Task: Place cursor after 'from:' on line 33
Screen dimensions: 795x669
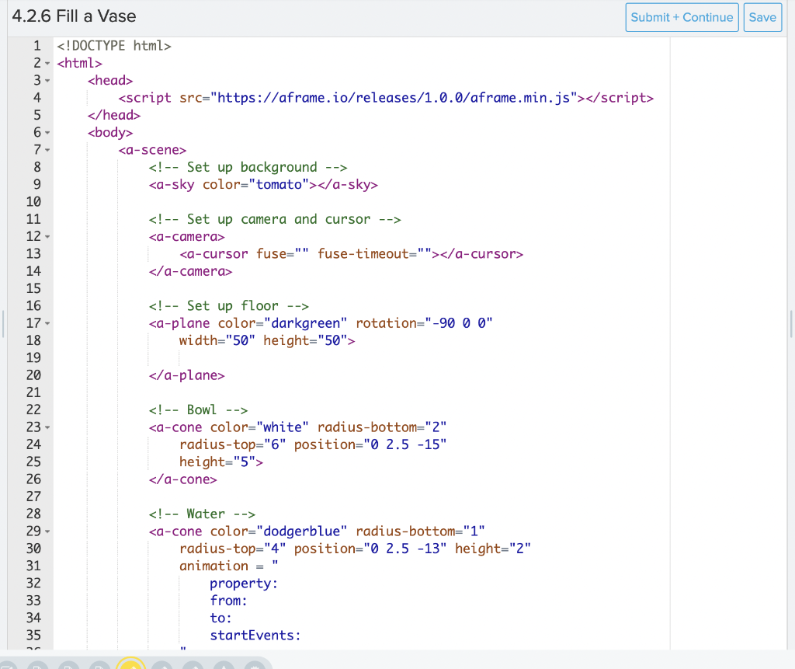Action: [248, 601]
